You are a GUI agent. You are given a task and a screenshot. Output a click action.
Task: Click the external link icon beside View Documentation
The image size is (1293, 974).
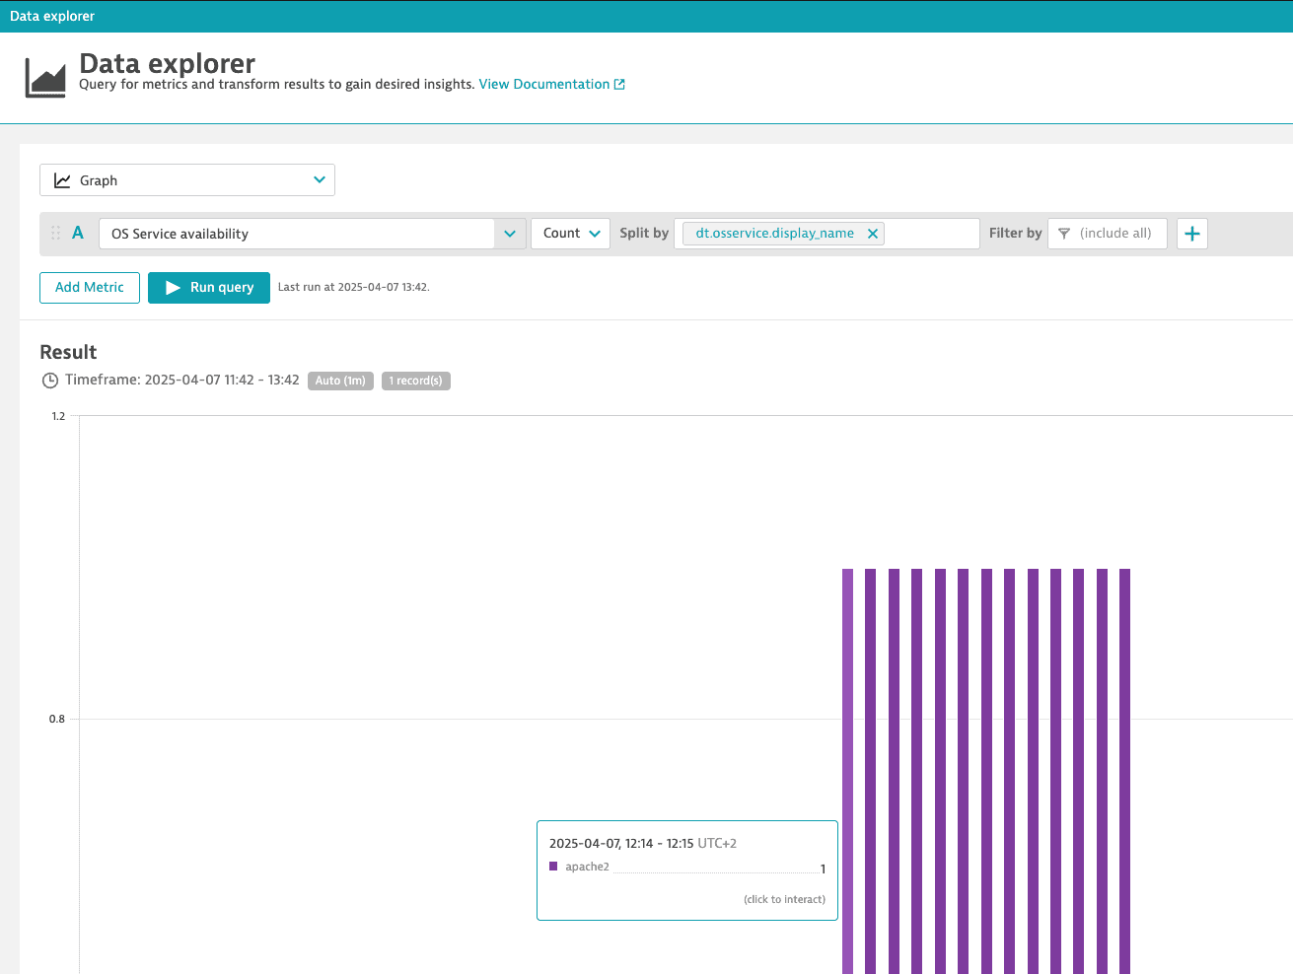coord(619,84)
